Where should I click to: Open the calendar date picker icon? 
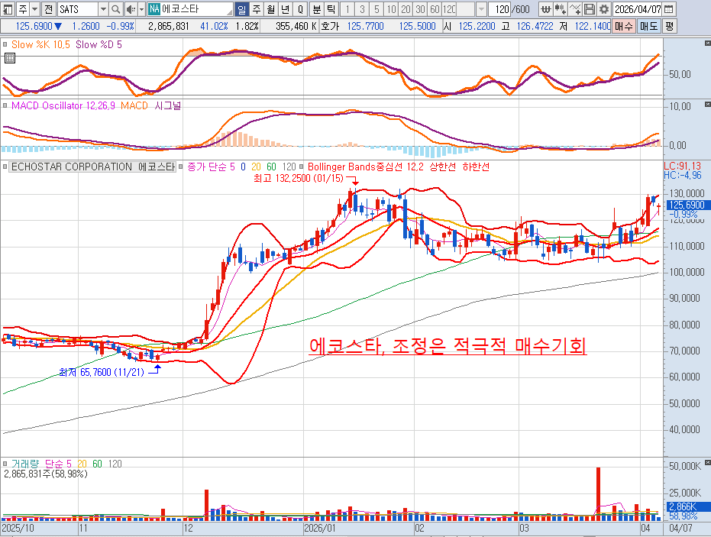669,9
